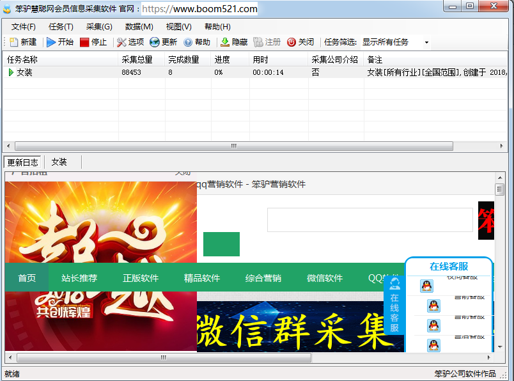Viewport: 514px width, 381px height.
Task: Sort by the 进度 column header
Action: pos(230,59)
